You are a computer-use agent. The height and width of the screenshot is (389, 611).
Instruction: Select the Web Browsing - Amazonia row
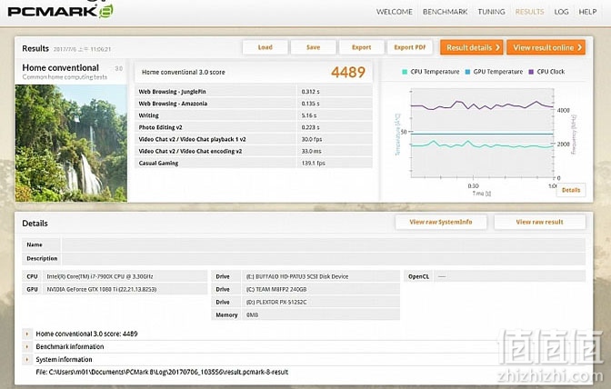pos(254,104)
